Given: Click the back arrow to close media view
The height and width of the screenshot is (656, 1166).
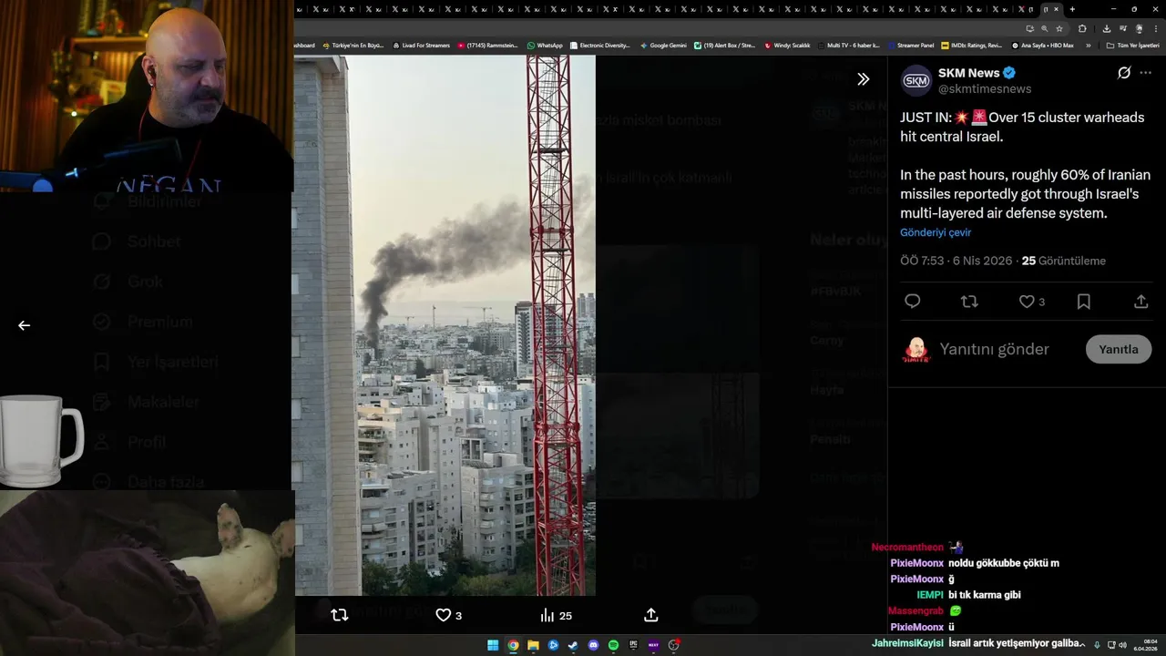Looking at the screenshot, I should click(x=25, y=325).
